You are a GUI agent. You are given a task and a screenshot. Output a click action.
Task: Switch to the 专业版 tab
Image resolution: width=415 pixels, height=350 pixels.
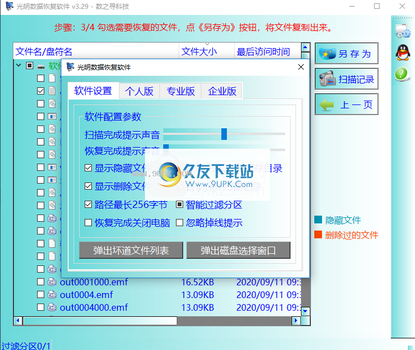click(180, 91)
